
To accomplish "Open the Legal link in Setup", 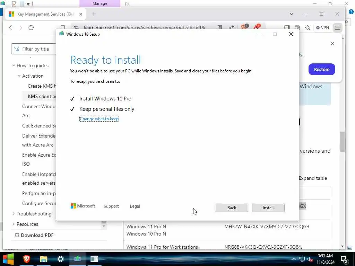I will (135, 206).
